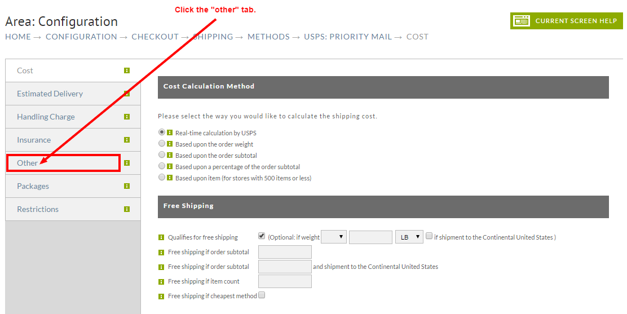Enable Free shipping if cheapest method

pyautogui.click(x=262, y=295)
